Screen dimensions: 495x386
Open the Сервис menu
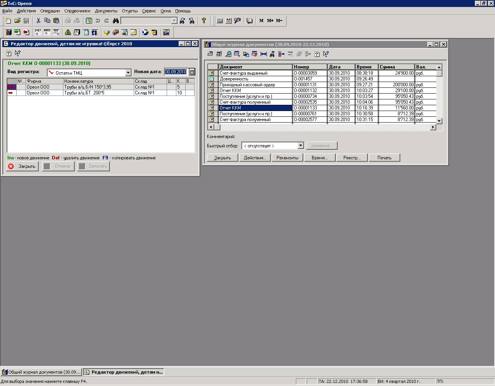pyautogui.click(x=149, y=11)
